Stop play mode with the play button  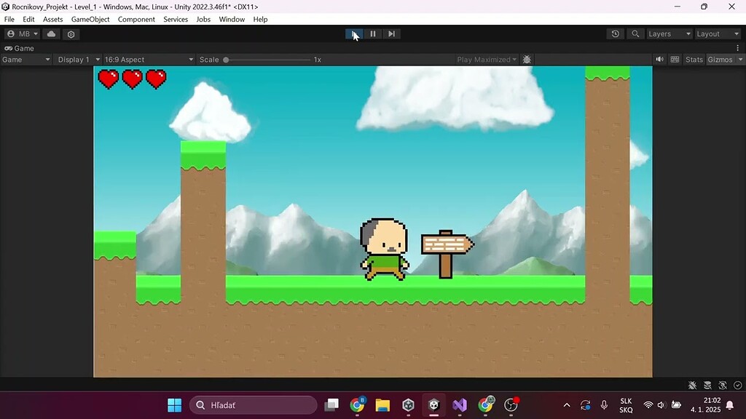(x=354, y=33)
